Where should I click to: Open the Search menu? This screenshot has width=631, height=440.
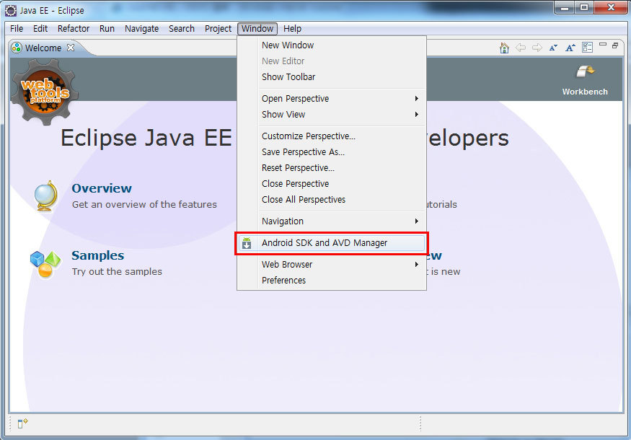(182, 29)
